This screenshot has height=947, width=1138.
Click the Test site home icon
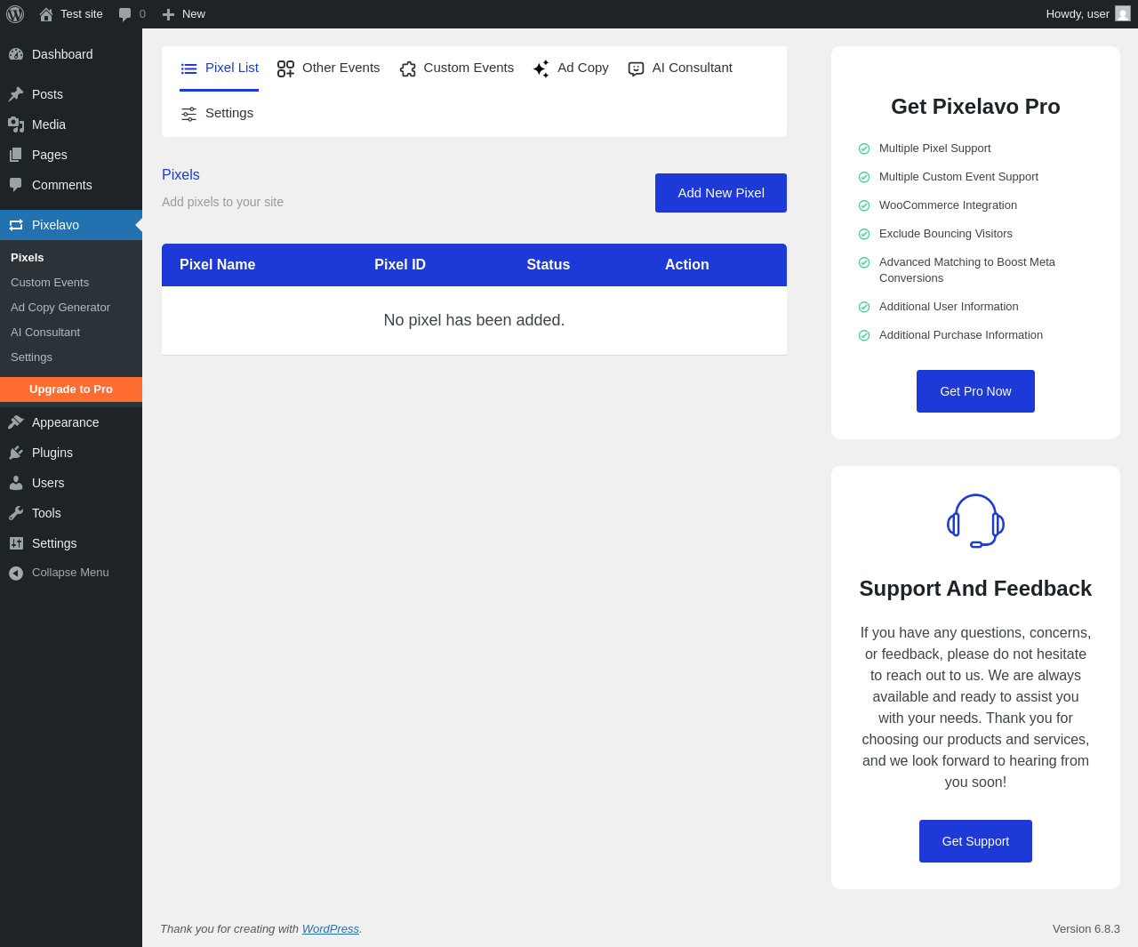[x=46, y=14]
